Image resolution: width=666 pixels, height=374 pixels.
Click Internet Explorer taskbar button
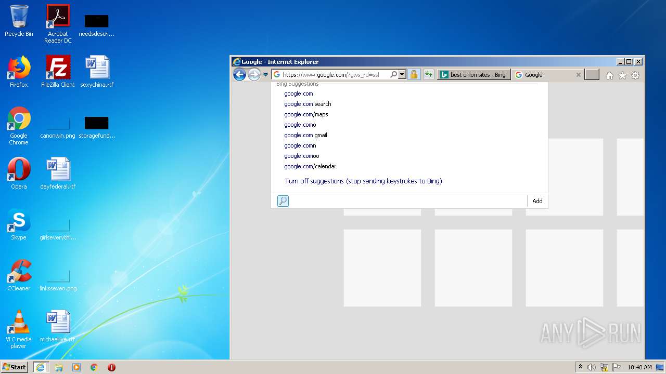40,367
